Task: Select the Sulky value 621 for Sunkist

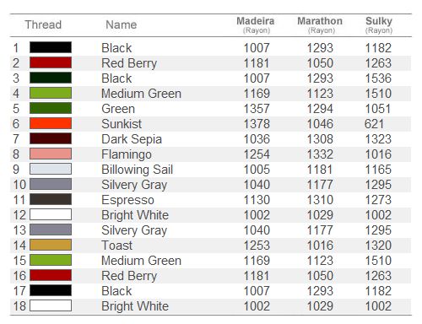Action: [x=374, y=124]
